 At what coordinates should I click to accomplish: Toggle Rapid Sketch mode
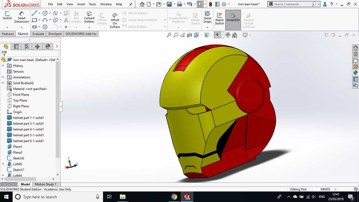(x=219, y=19)
